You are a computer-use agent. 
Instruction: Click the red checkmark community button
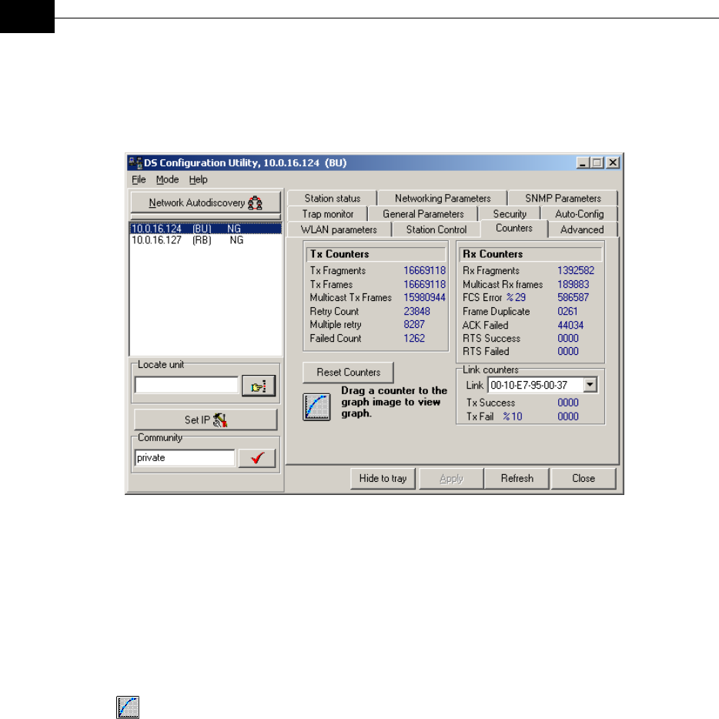256,458
